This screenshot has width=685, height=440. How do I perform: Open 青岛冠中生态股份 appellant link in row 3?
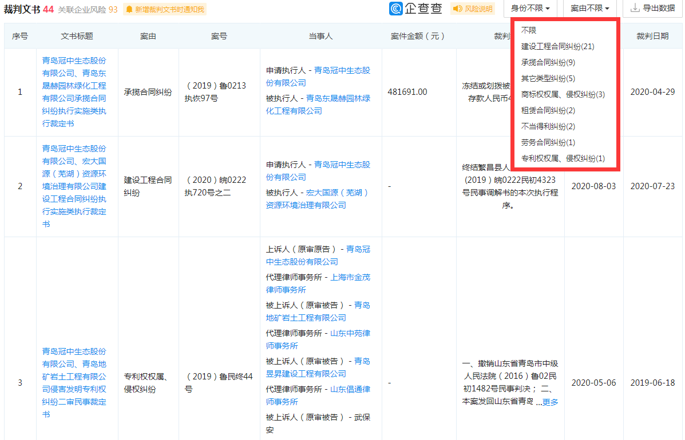click(318, 255)
